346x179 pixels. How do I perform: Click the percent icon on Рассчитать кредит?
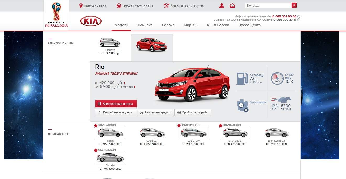[x=141, y=112]
